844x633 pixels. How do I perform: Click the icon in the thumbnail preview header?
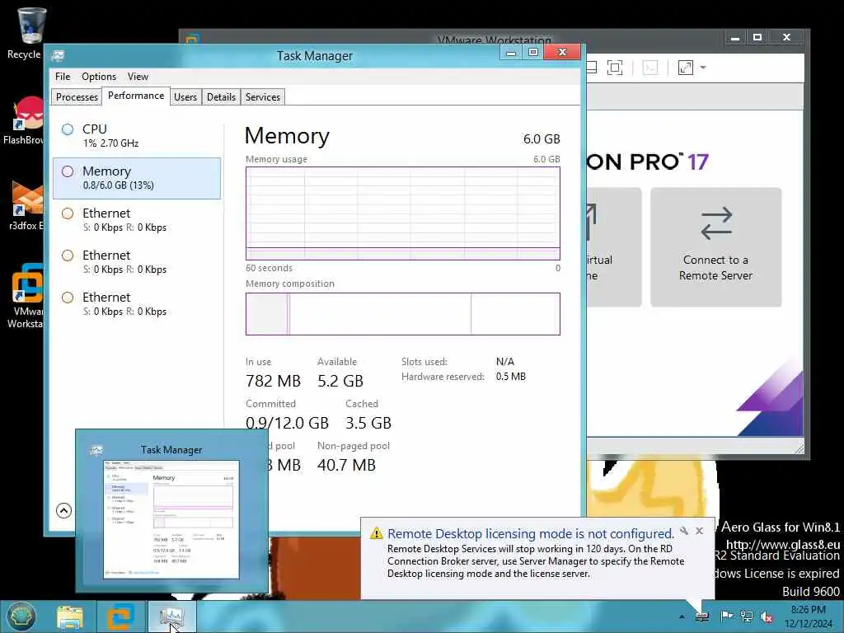pyautogui.click(x=96, y=450)
